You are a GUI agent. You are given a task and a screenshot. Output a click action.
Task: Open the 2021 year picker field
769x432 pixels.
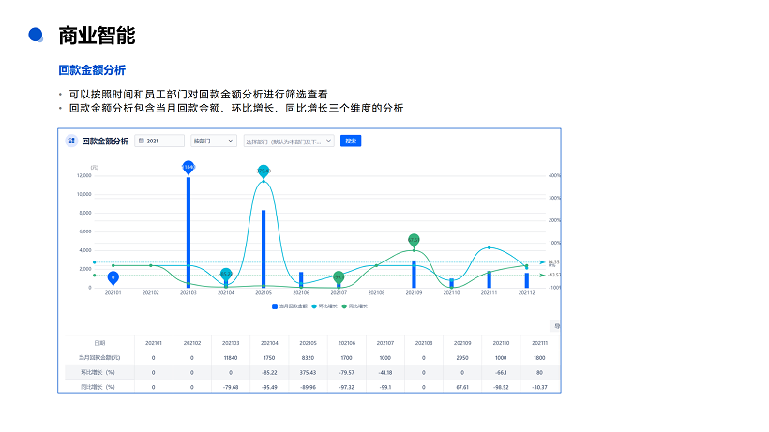point(159,142)
